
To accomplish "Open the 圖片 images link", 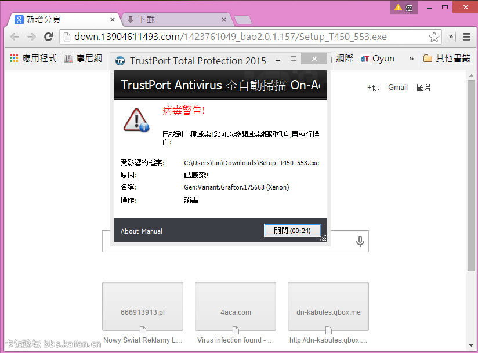I will point(423,88).
